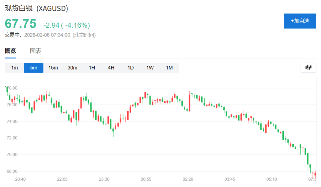The image size is (321, 187).
Task: Set chart period to 1H
Action: coord(92,68)
